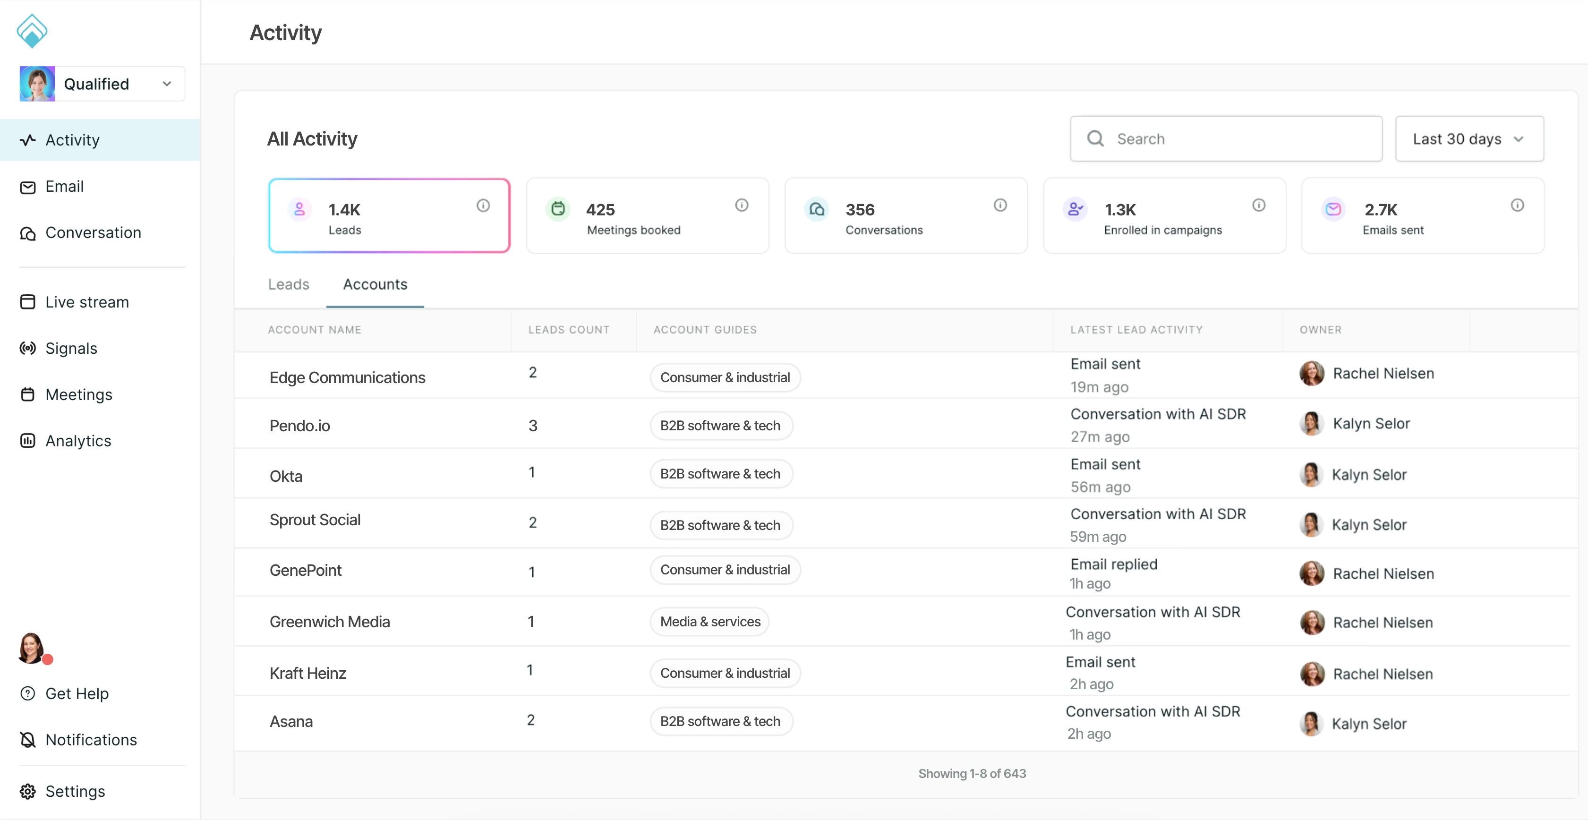Click Kalyn Selor avatar in Asana row
Viewport: 1588px width, 820px height.
(x=1312, y=724)
